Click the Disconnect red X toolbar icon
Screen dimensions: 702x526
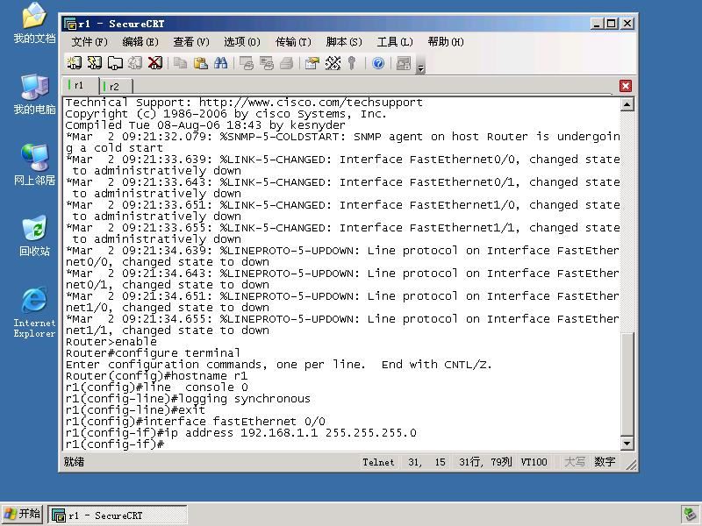point(155,63)
